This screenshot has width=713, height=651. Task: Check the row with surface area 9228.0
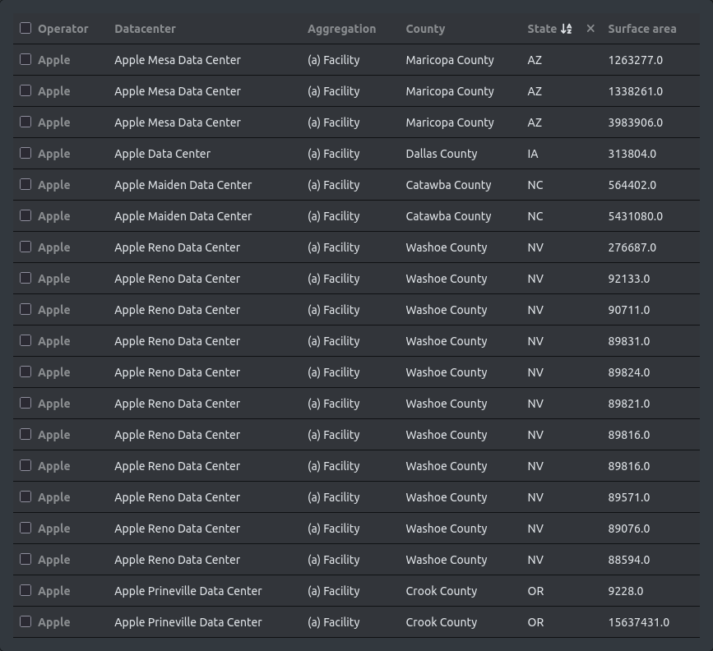[25, 590]
